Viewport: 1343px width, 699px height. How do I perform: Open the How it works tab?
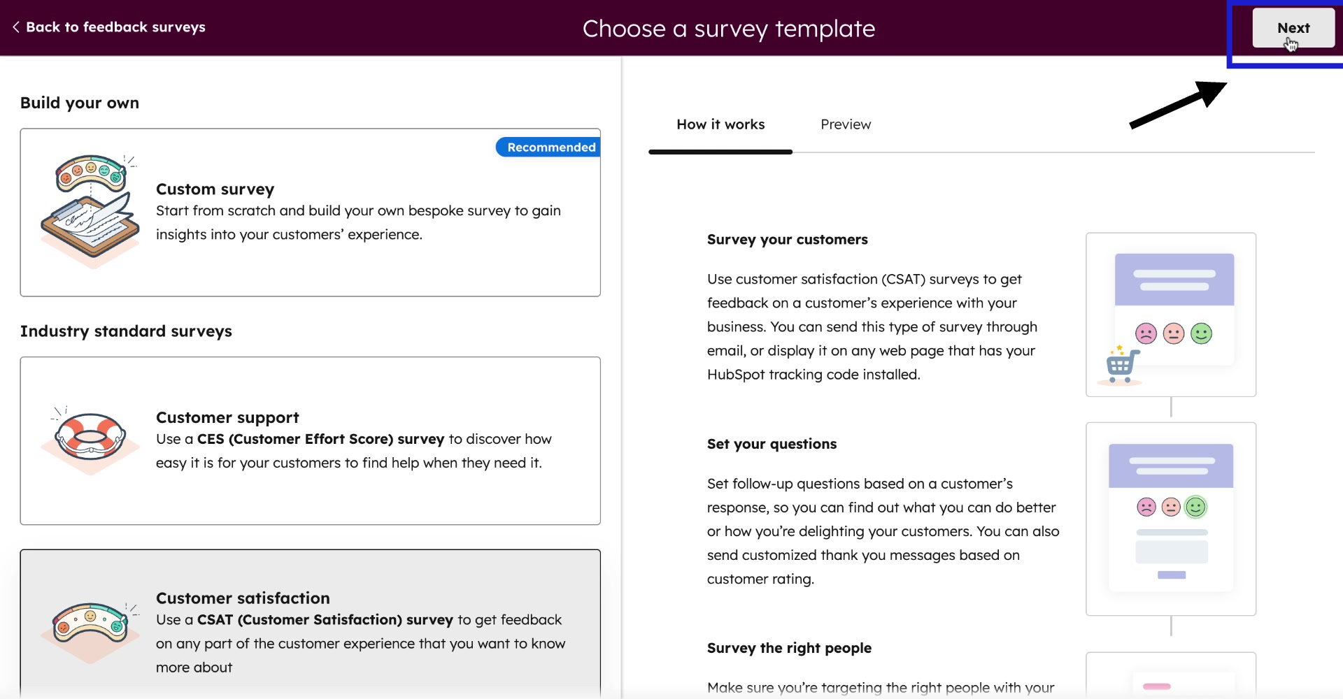pos(720,124)
